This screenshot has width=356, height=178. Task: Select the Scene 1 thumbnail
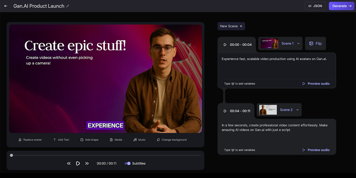coord(269,43)
